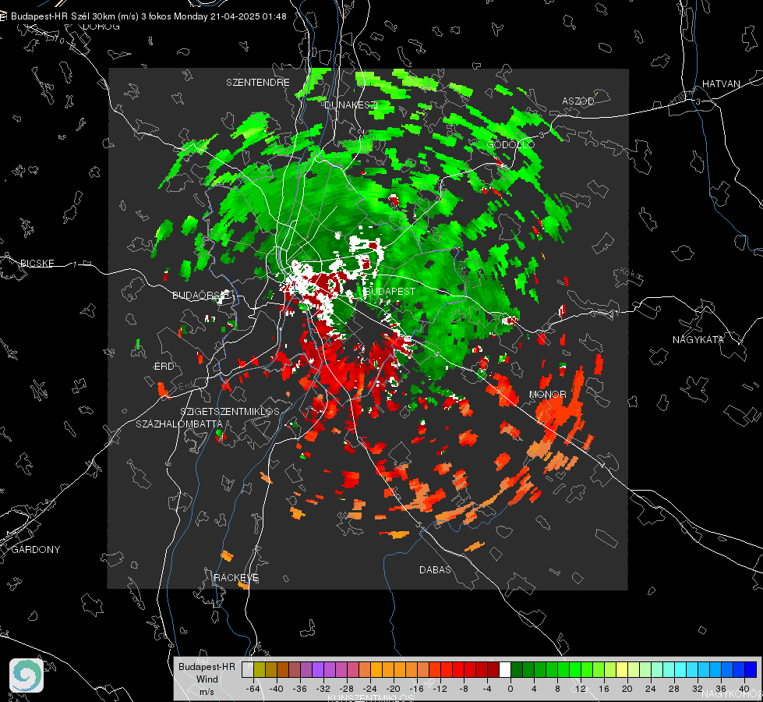Viewport: 763px width, 702px height.
Task: Click the DABAS town label
Action: (x=435, y=569)
